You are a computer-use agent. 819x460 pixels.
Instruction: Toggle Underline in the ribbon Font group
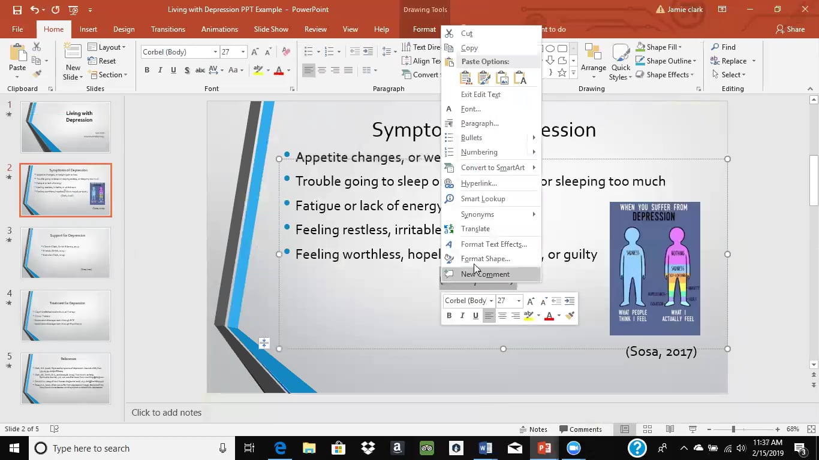click(173, 70)
